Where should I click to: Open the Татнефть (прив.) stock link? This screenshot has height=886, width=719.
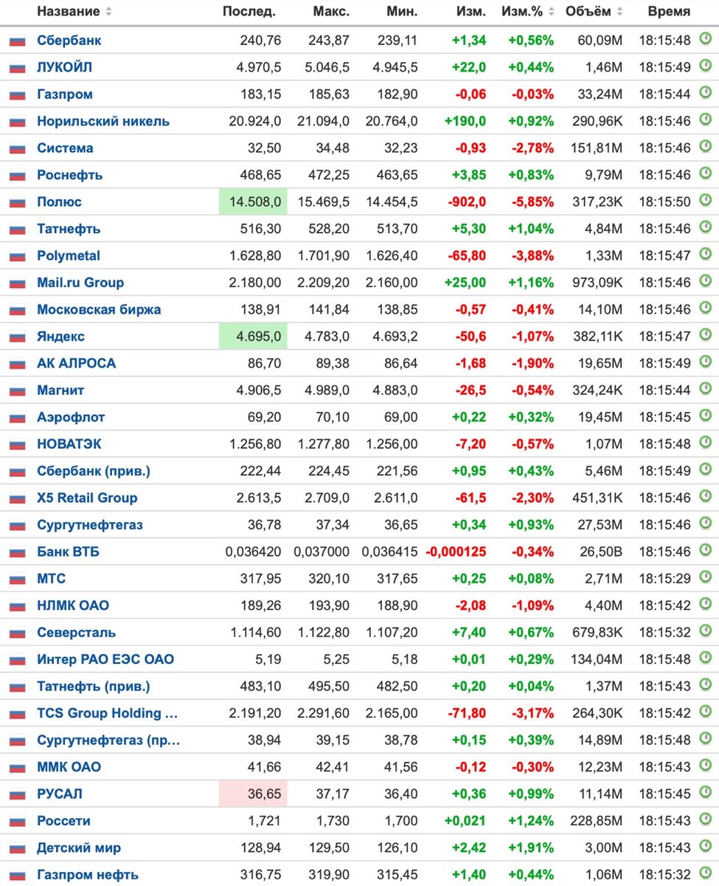tap(94, 686)
